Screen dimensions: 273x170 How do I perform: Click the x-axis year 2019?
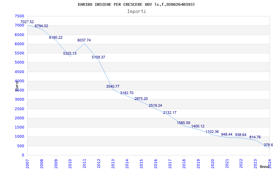pyautogui.click(x=198, y=164)
